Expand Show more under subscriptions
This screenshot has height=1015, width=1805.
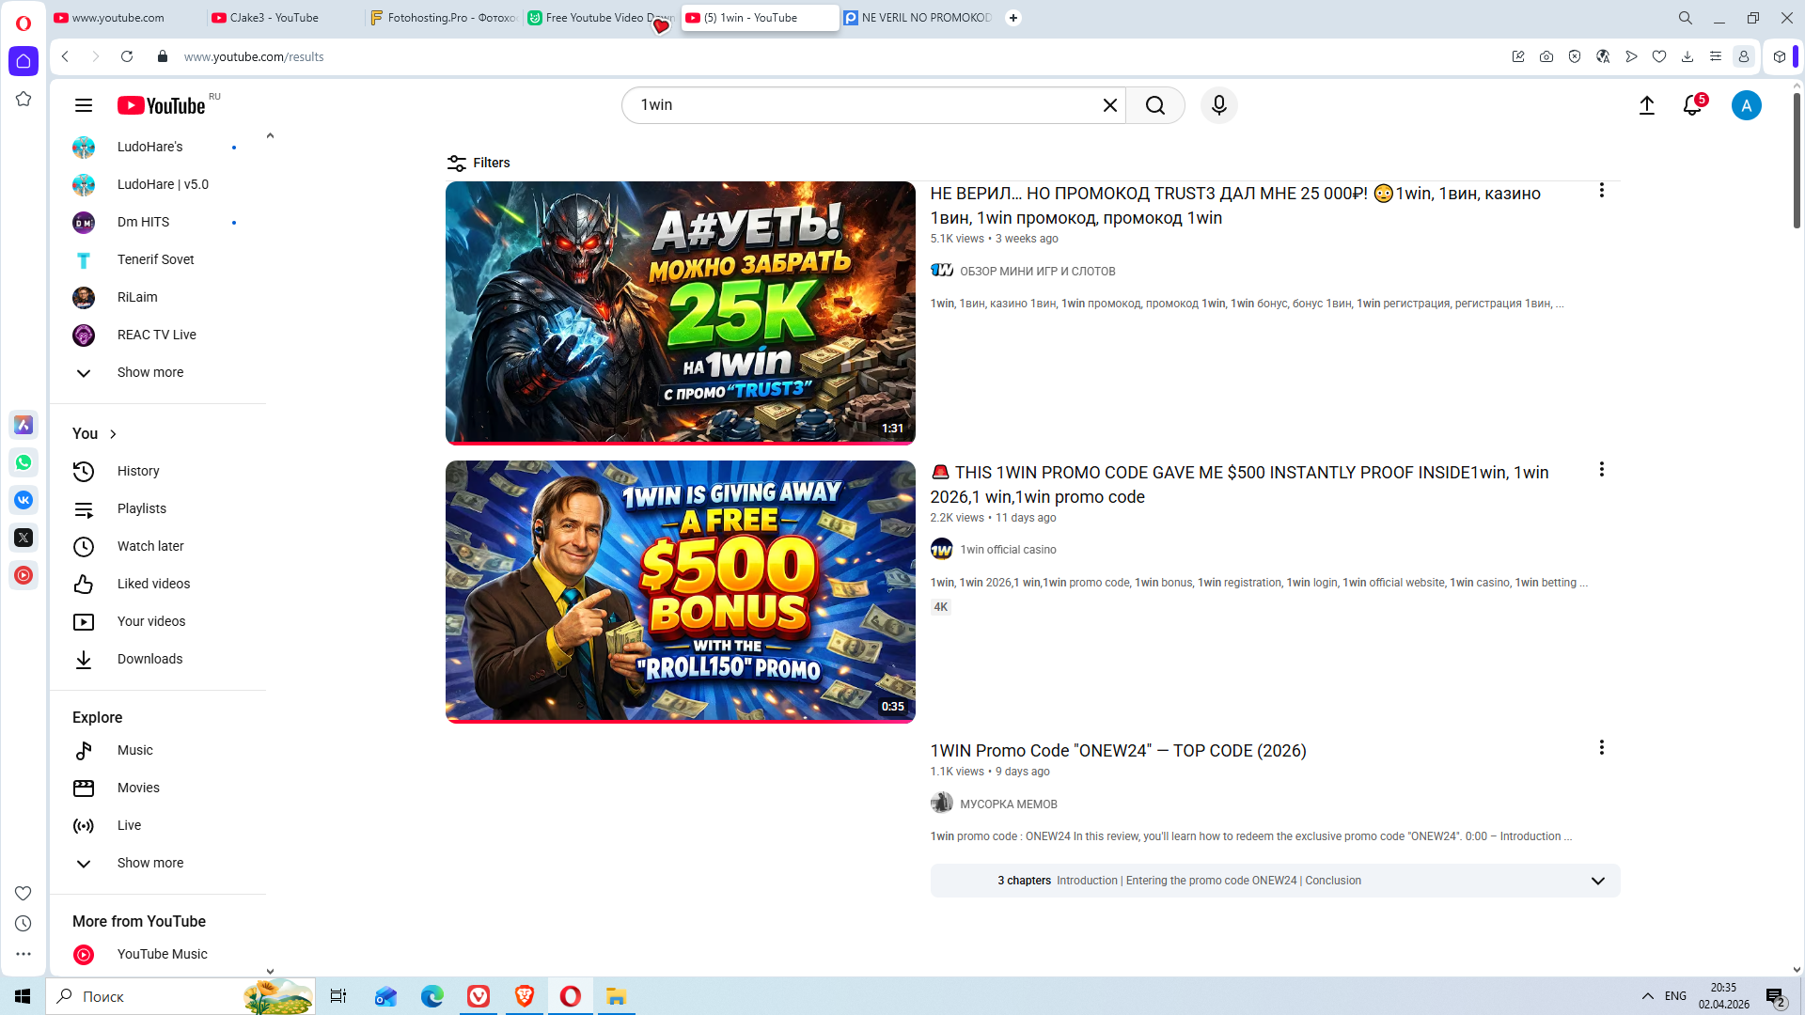coord(149,372)
